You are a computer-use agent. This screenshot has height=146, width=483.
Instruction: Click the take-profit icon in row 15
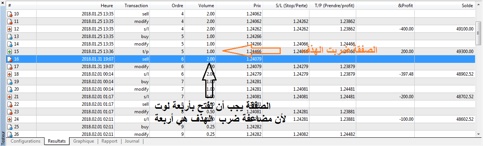(10, 52)
